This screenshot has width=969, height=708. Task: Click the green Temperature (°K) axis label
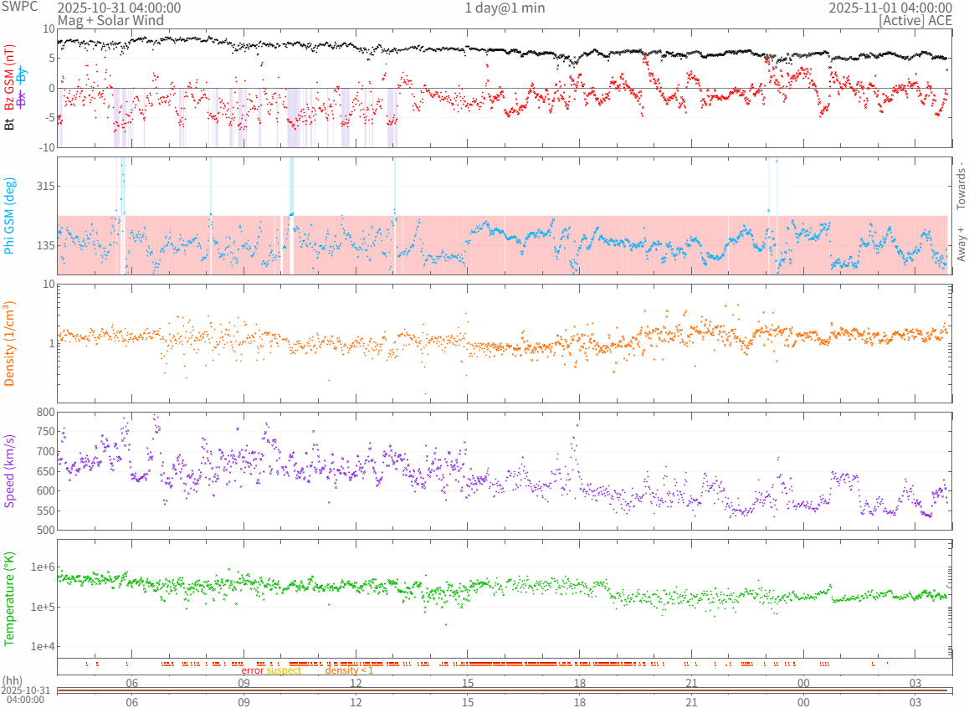[x=9, y=598]
